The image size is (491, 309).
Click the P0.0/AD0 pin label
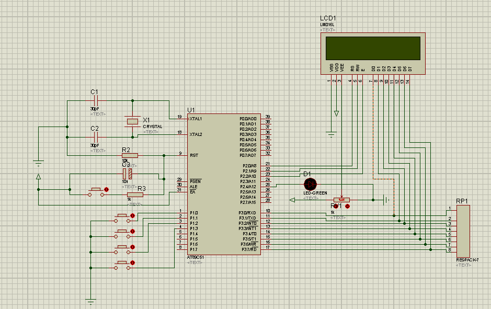[x=248, y=119]
